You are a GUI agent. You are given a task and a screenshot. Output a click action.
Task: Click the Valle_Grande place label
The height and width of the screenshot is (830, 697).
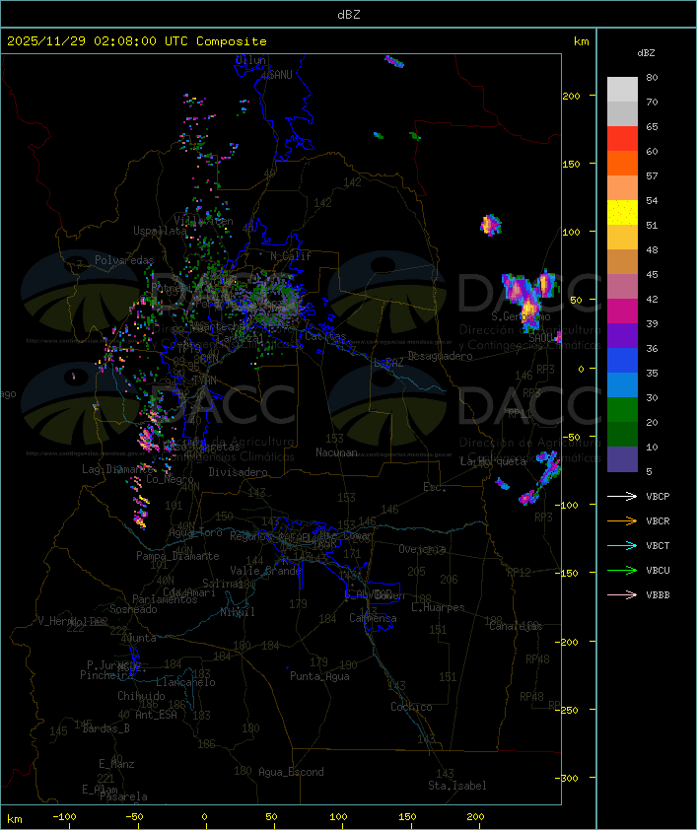[x=266, y=571]
